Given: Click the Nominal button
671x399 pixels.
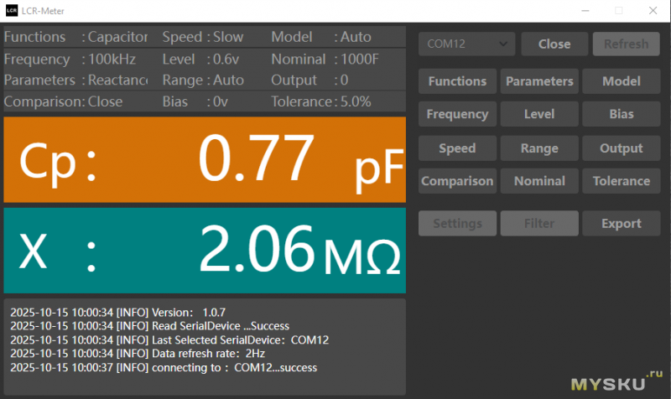Looking at the screenshot, I should tap(539, 181).
